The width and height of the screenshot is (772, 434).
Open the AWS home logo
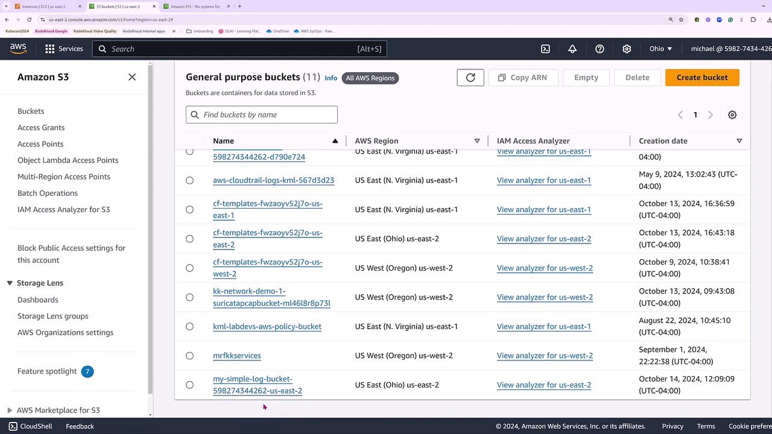pyautogui.click(x=18, y=49)
